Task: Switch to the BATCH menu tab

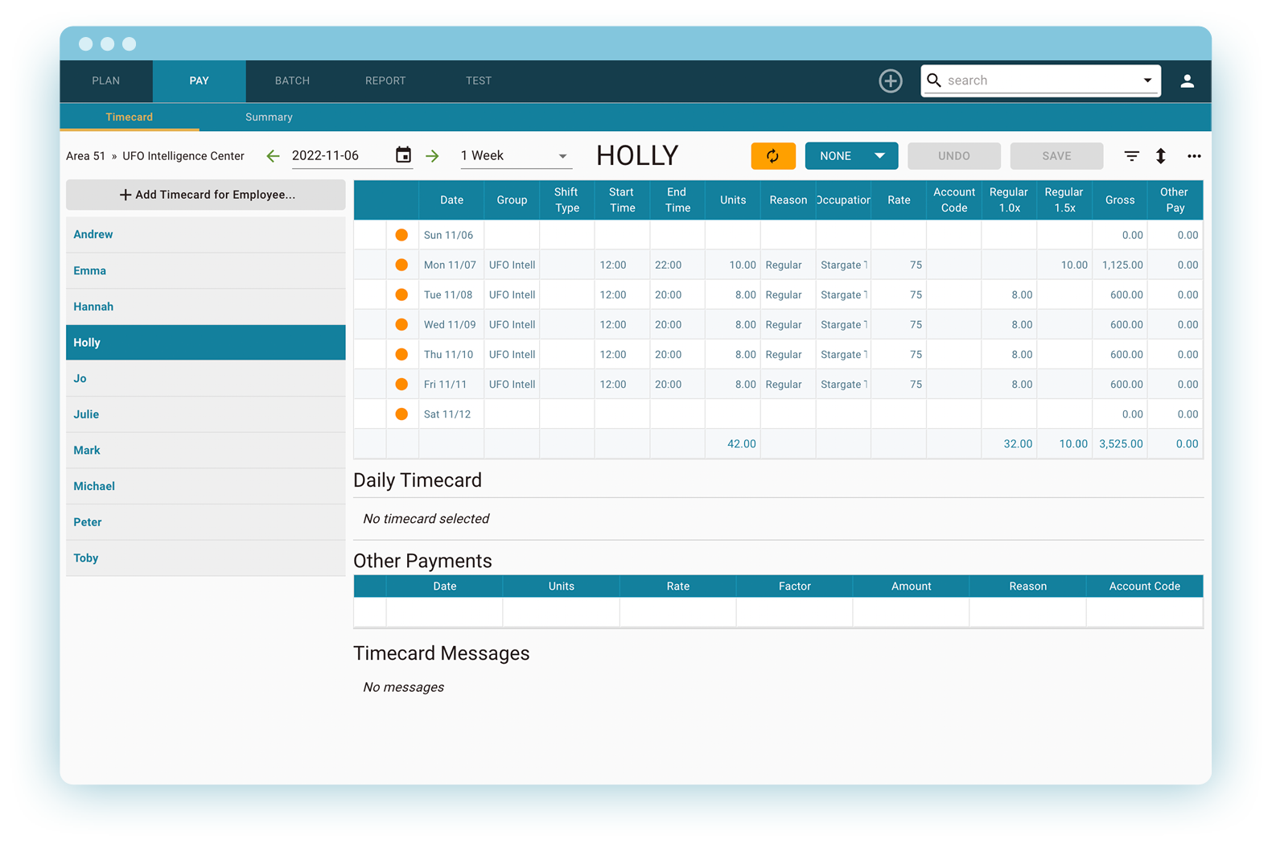Action: [x=292, y=81]
